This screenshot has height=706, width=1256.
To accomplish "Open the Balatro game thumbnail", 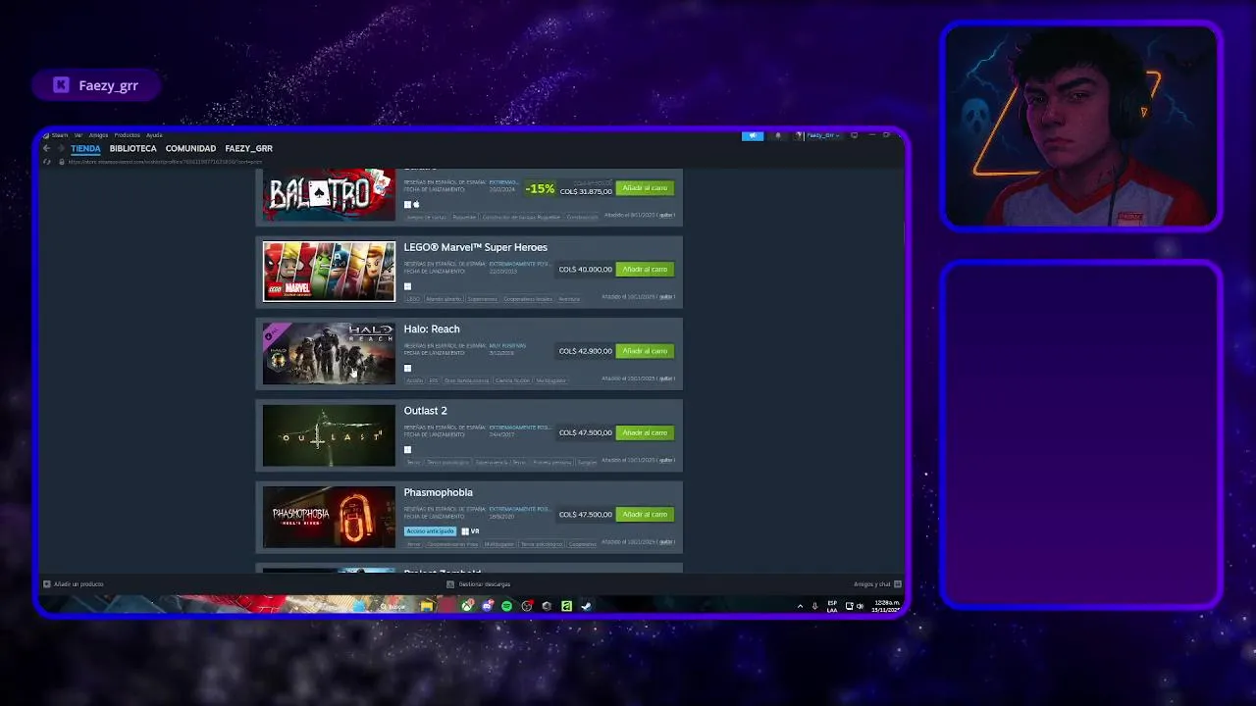I will [329, 194].
